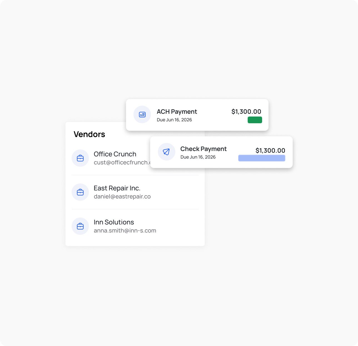Select the blue status bar on Check Payment
The image size is (358, 346).
click(x=262, y=158)
